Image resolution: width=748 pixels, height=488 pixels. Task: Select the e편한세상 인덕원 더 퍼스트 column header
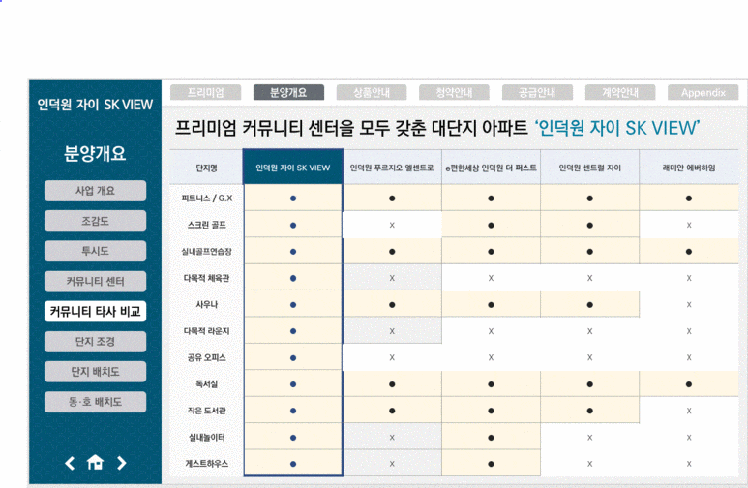pyautogui.click(x=491, y=168)
